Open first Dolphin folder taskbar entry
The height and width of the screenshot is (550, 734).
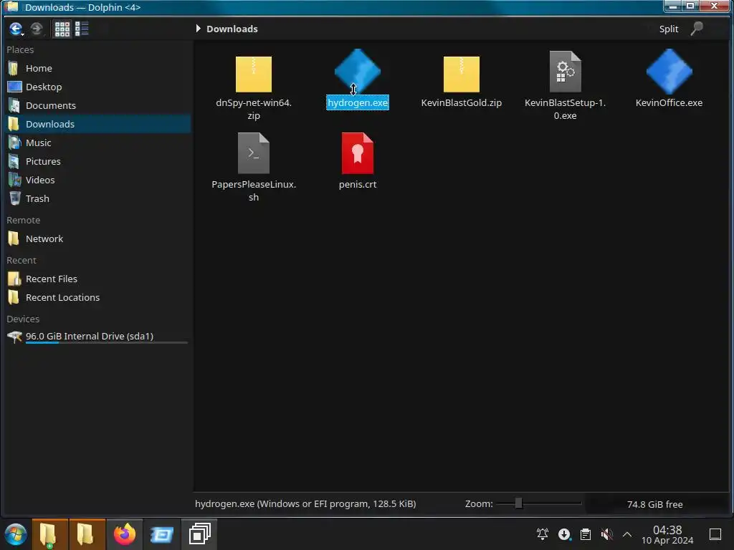(x=49, y=534)
